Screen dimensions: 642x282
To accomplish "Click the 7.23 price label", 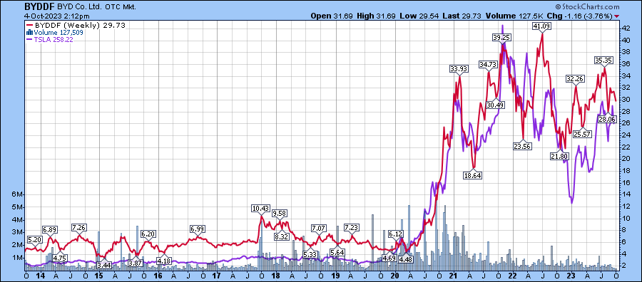I will click(x=351, y=227).
